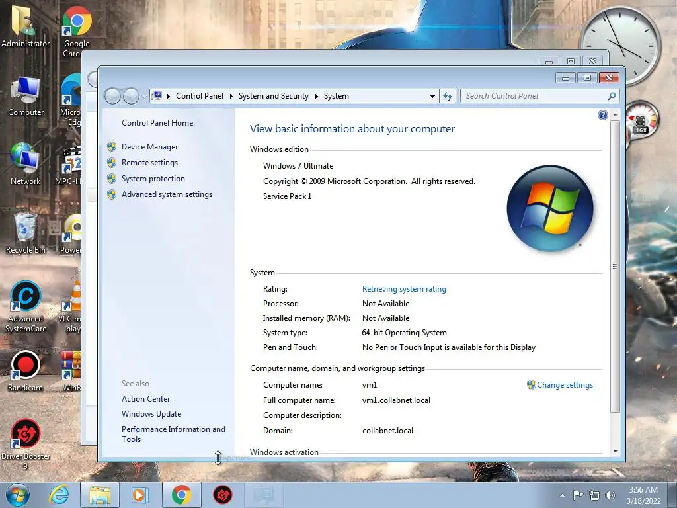This screenshot has width=677, height=508.
Task: Click the Windows 7 Ultimate edition text
Action: tap(298, 166)
